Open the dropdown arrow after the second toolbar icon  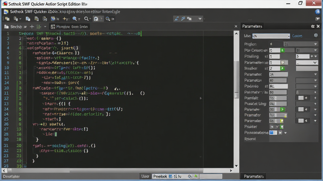pyautogui.click(x=20, y=19)
